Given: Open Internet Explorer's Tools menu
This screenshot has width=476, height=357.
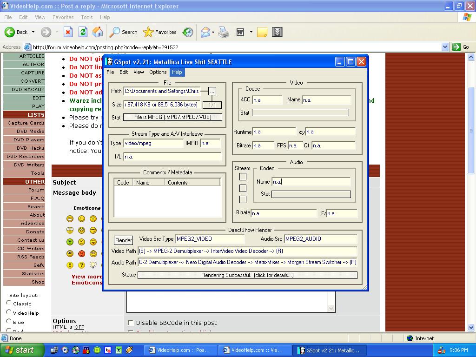Looking at the screenshot, I should pyautogui.click(x=87, y=17).
